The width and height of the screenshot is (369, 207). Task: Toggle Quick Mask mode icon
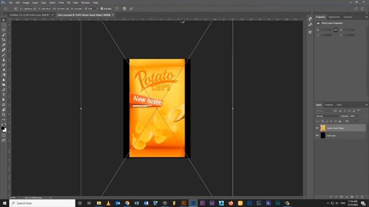click(x=3, y=135)
